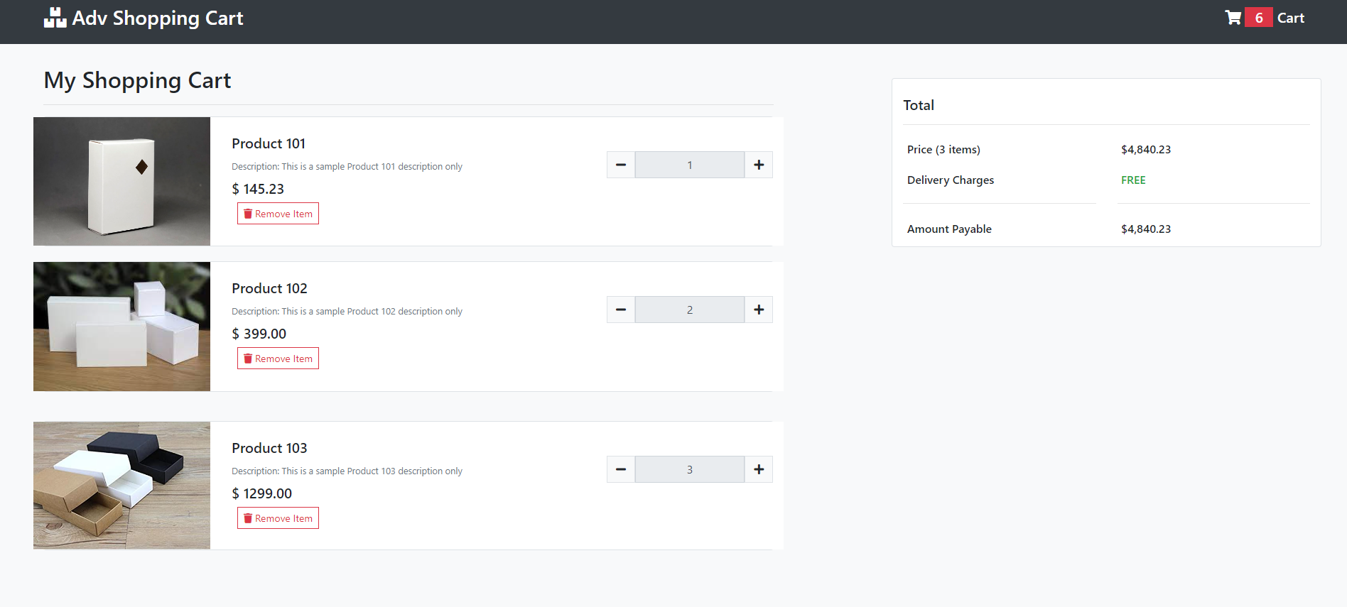The image size is (1347, 607).
Task: Click the Product 101 title
Action: pos(269,143)
